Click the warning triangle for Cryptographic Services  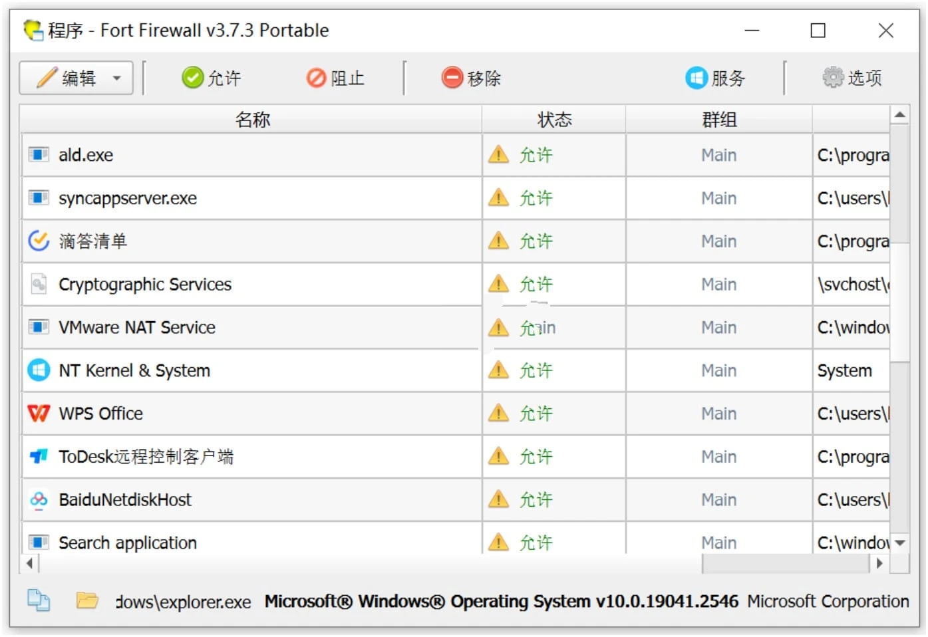498,284
